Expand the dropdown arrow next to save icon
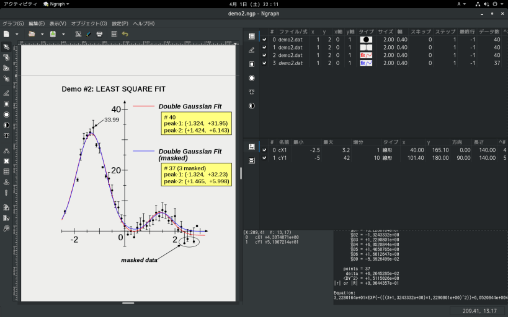508x317 pixels. [63, 34]
